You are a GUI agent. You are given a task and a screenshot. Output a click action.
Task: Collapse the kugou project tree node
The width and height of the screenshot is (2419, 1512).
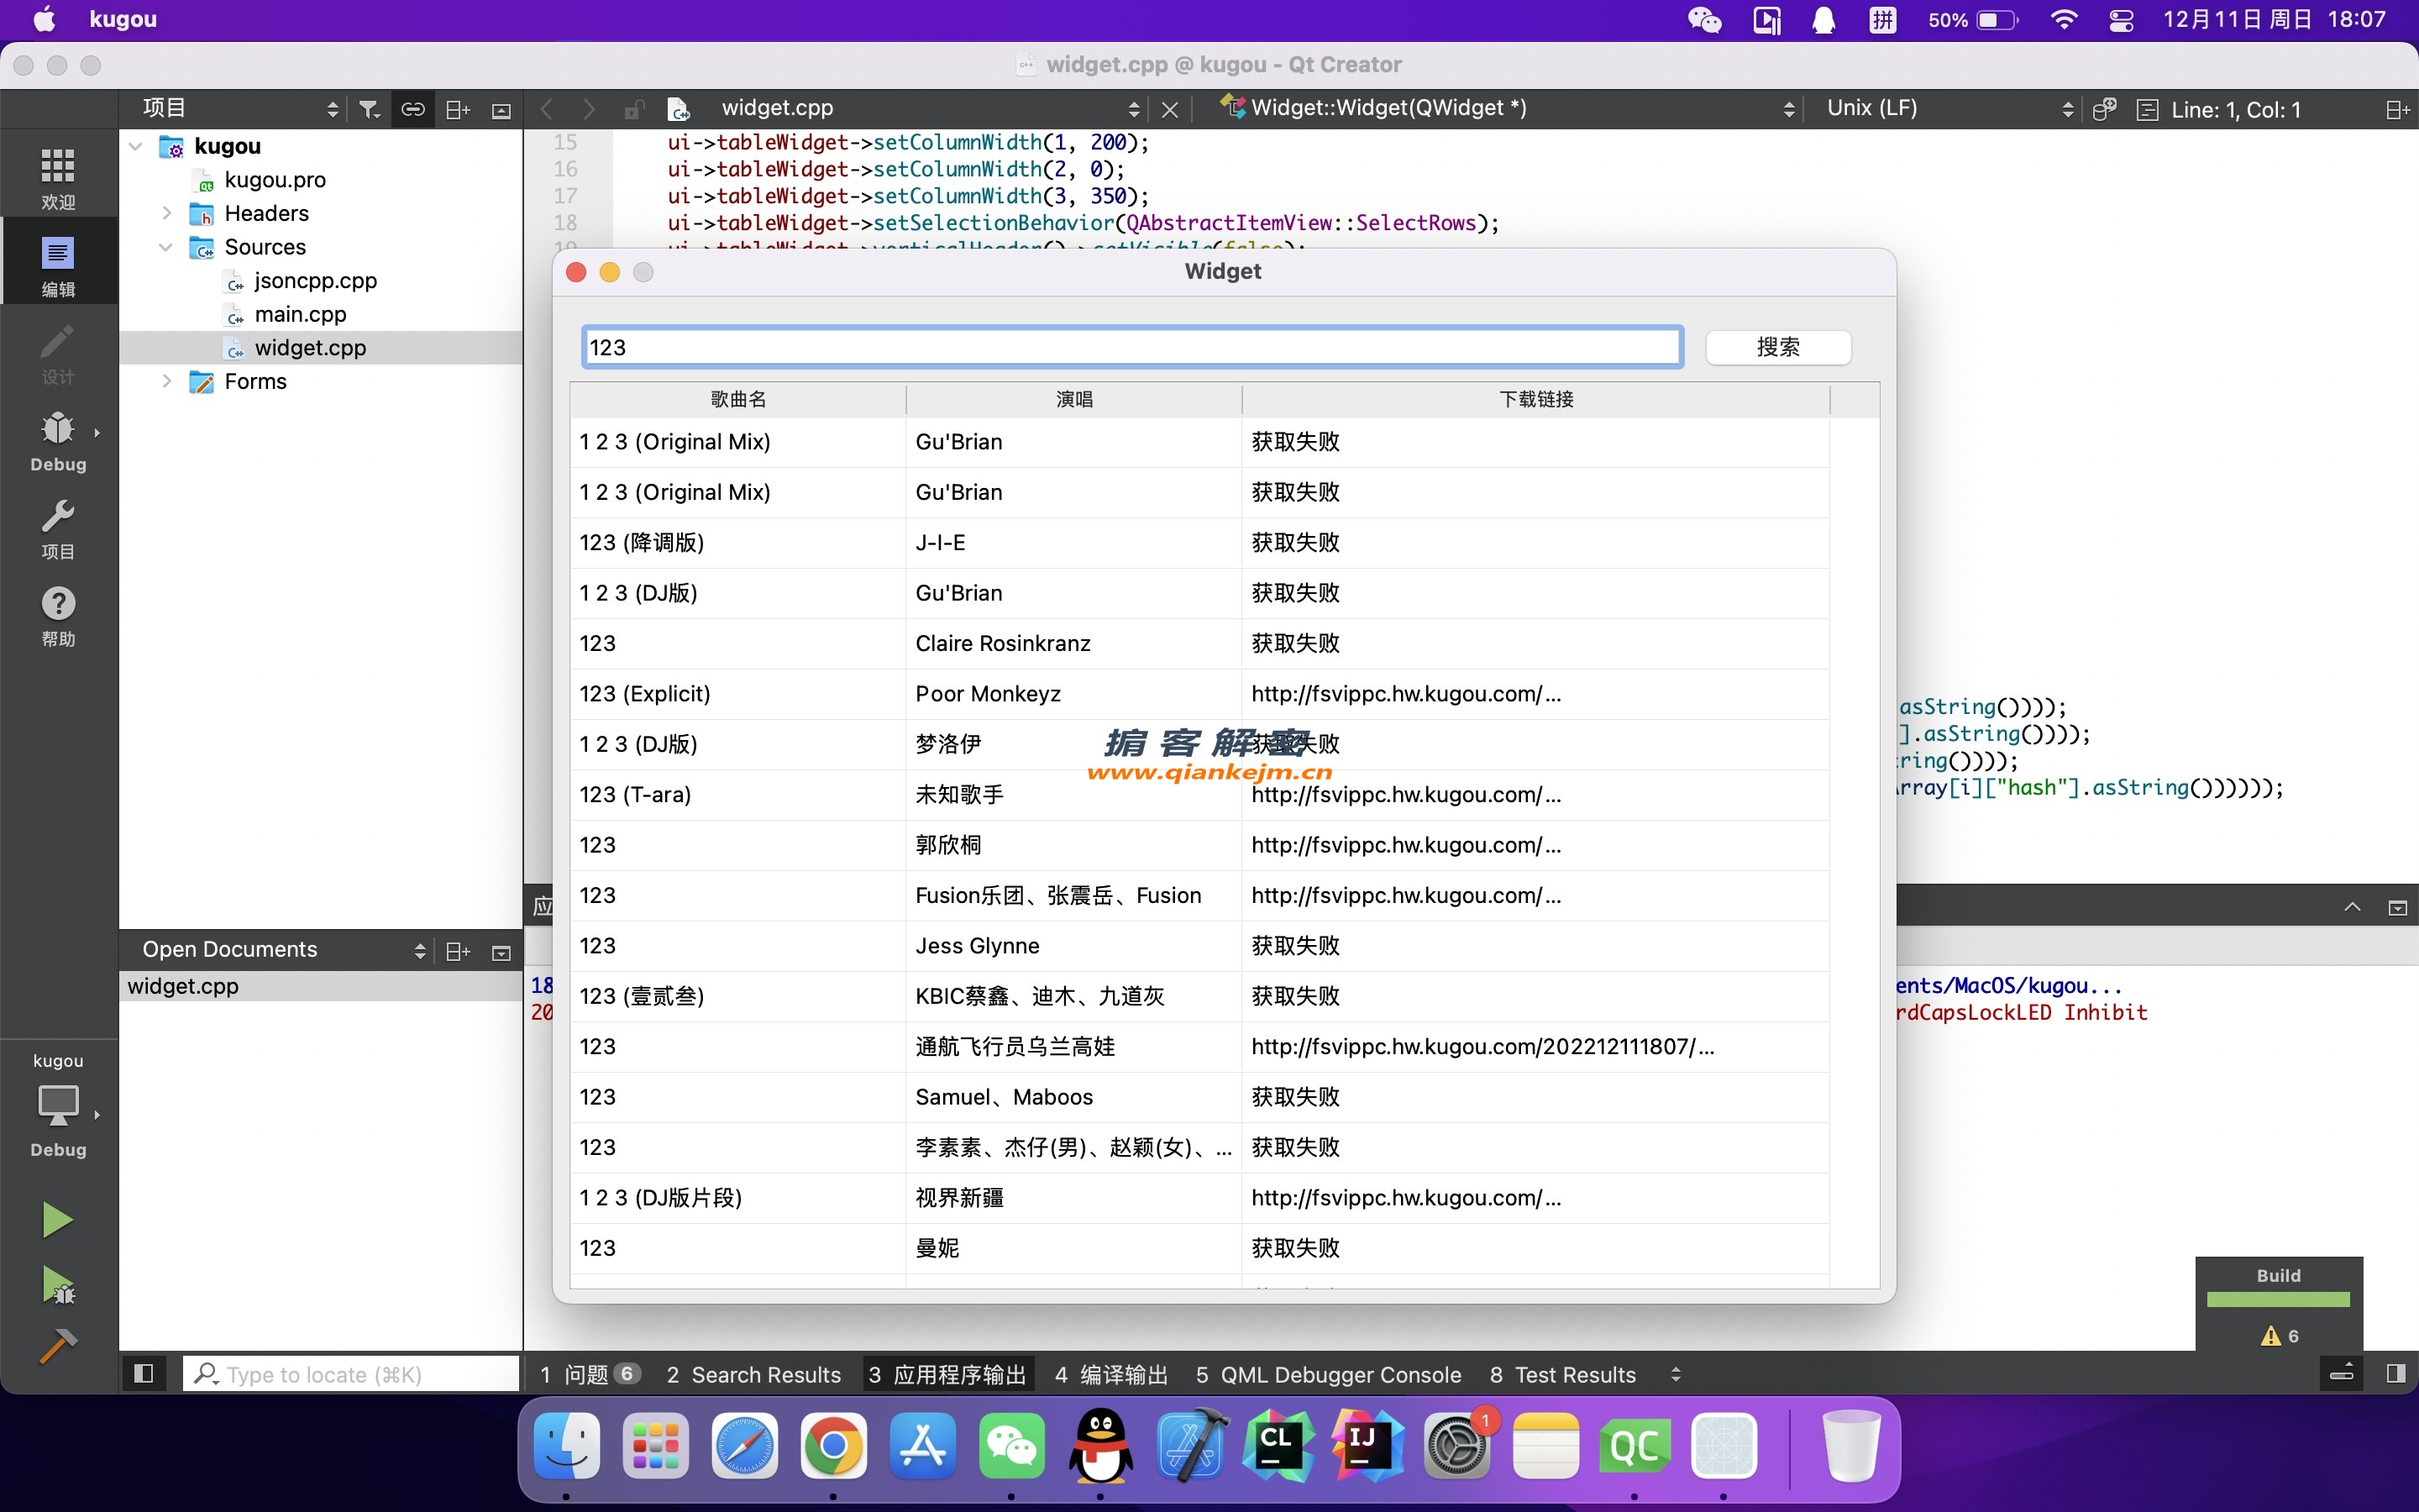(x=136, y=146)
